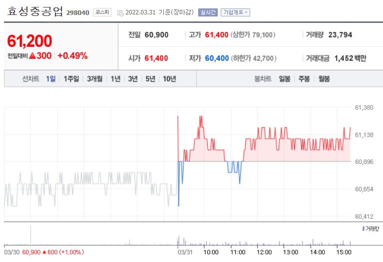
Task: Click the 시가 opening value 61,400
Action: click(x=156, y=58)
